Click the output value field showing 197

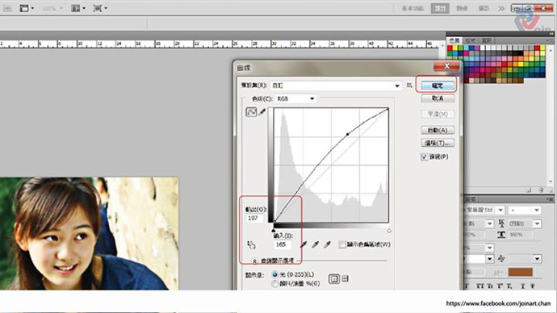(x=255, y=219)
